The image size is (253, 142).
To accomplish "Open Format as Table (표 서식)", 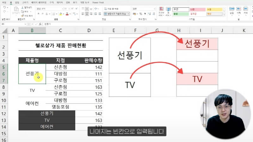I will (168, 11).
